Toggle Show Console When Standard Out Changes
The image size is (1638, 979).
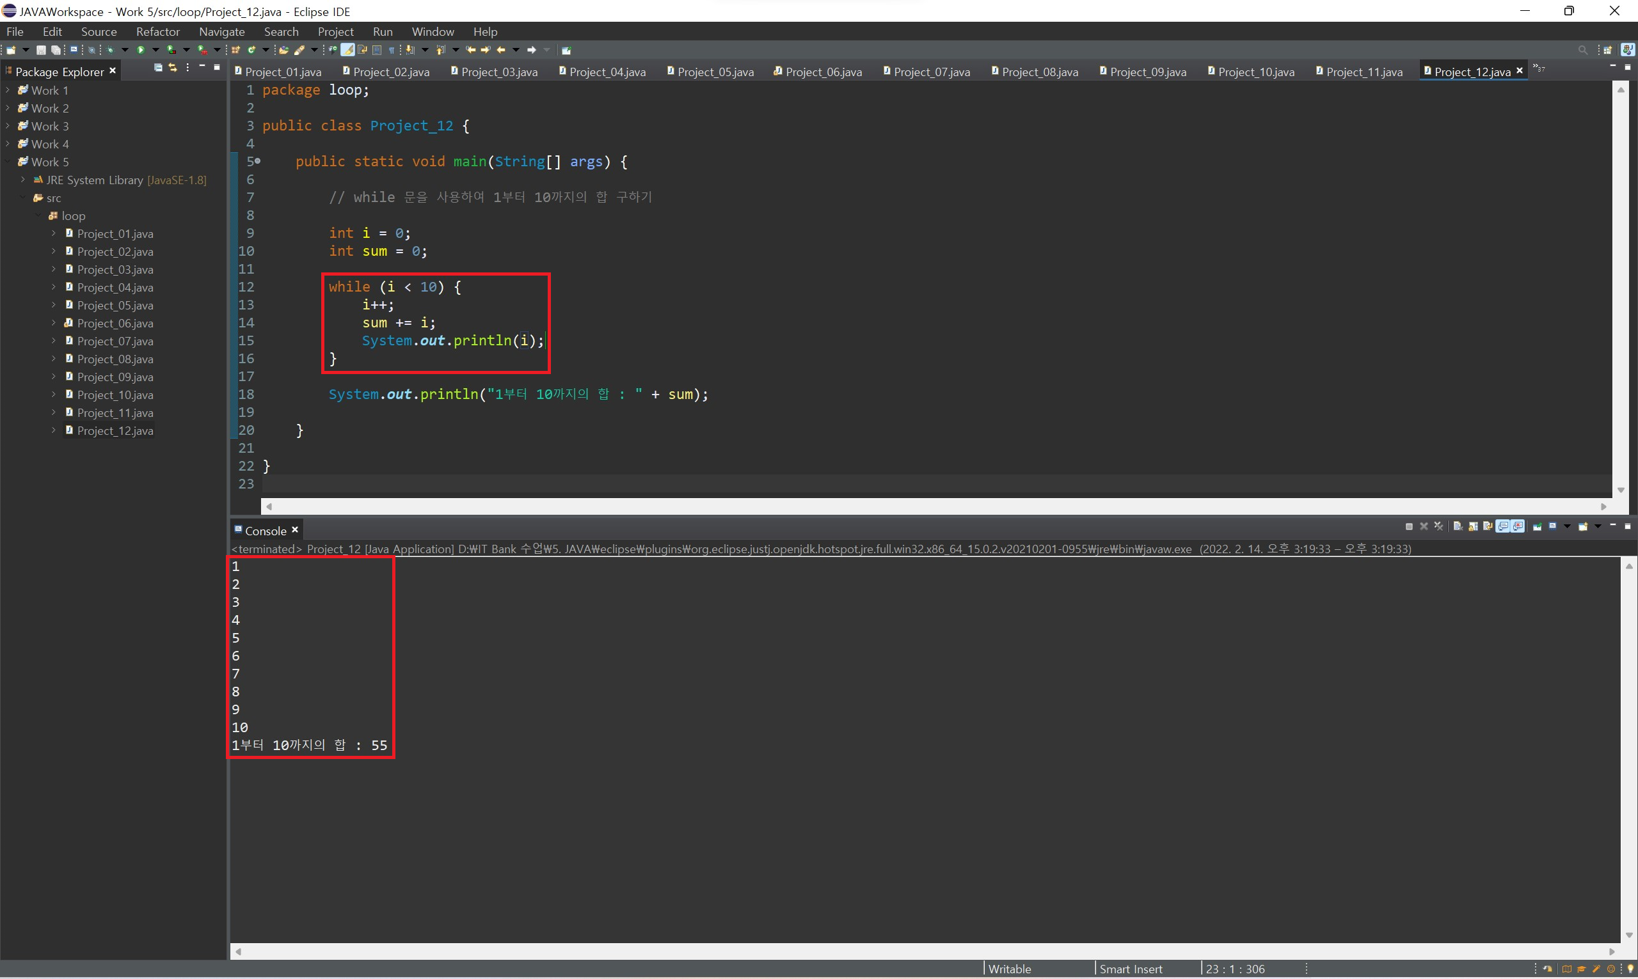[1503, 526]
